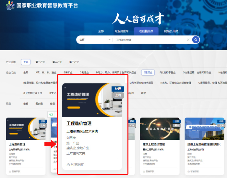
Task: Clear the search box with the X icon
Action: 188,40
